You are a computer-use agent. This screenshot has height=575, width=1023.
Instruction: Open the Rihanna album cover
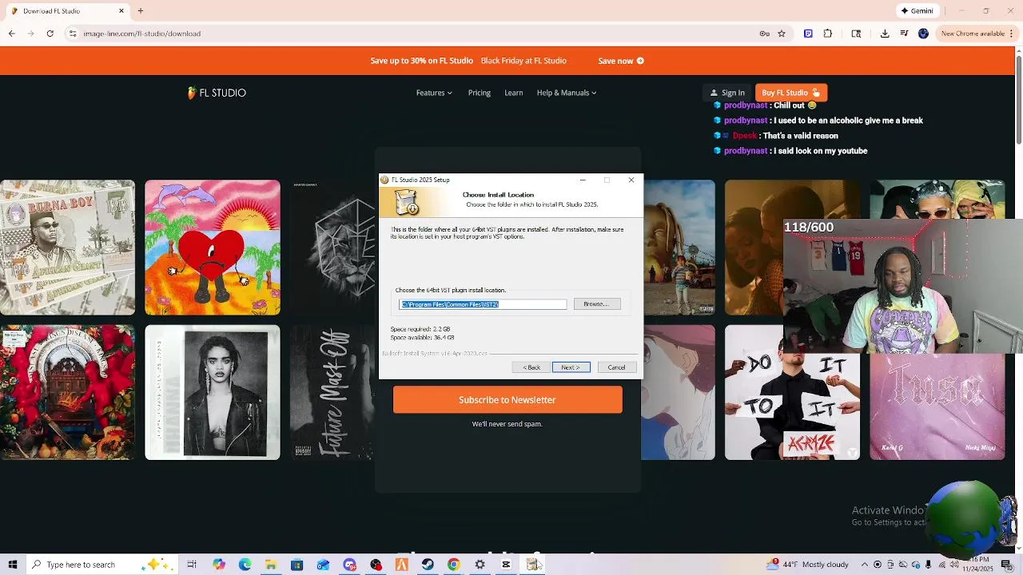pyautogui.click(x=213, y=392)
